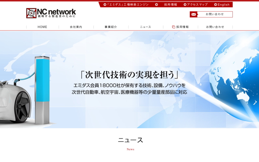
Task: Open ニュース from the main menu
Action: click(145, 27)
